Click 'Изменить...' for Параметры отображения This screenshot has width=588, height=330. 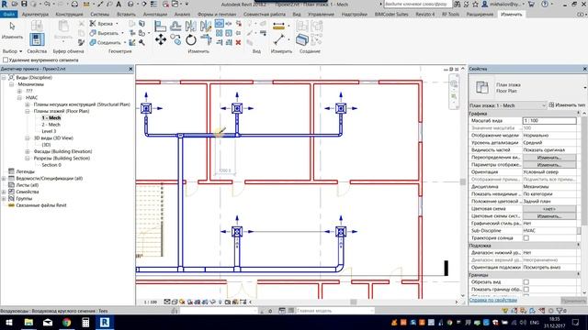549,165
